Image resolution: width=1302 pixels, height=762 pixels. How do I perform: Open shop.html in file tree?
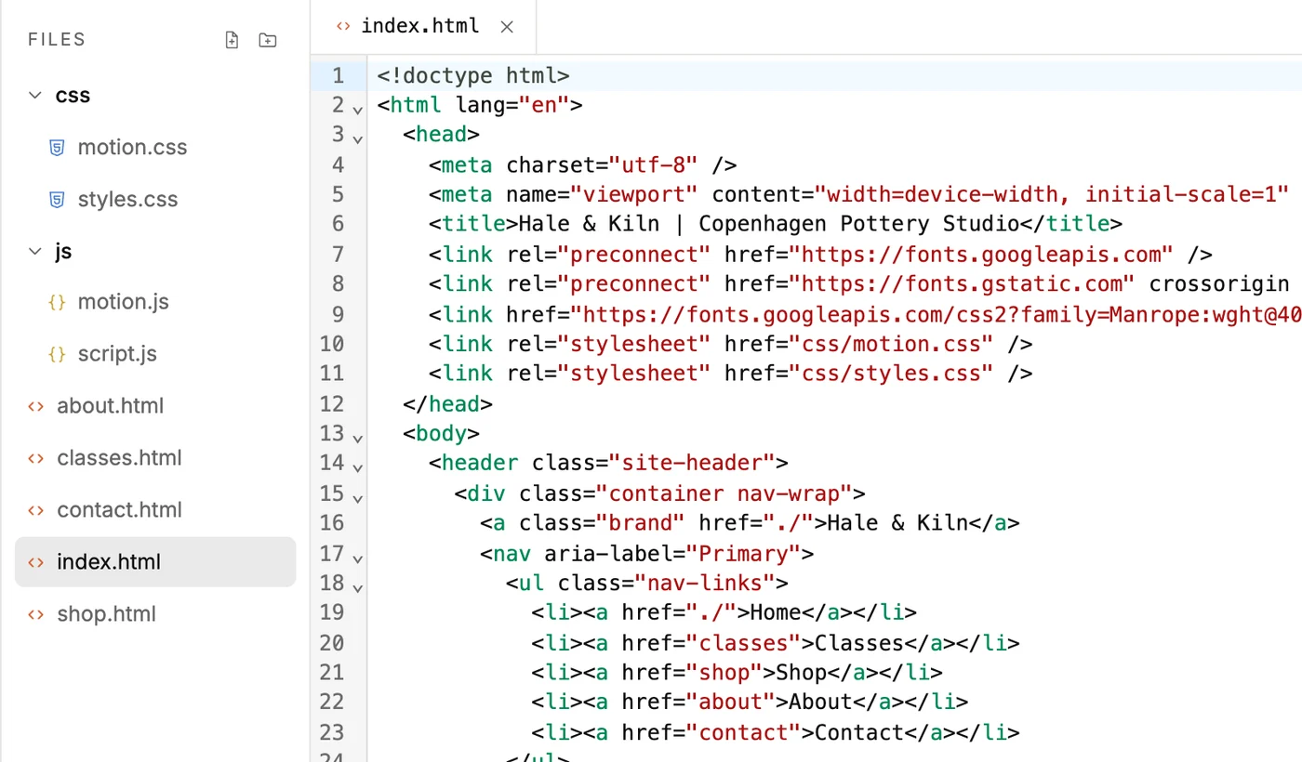click(106, 614)
